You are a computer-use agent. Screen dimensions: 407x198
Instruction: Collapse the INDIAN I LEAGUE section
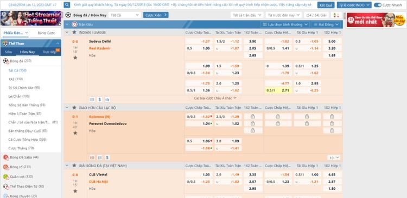[67, 32]
